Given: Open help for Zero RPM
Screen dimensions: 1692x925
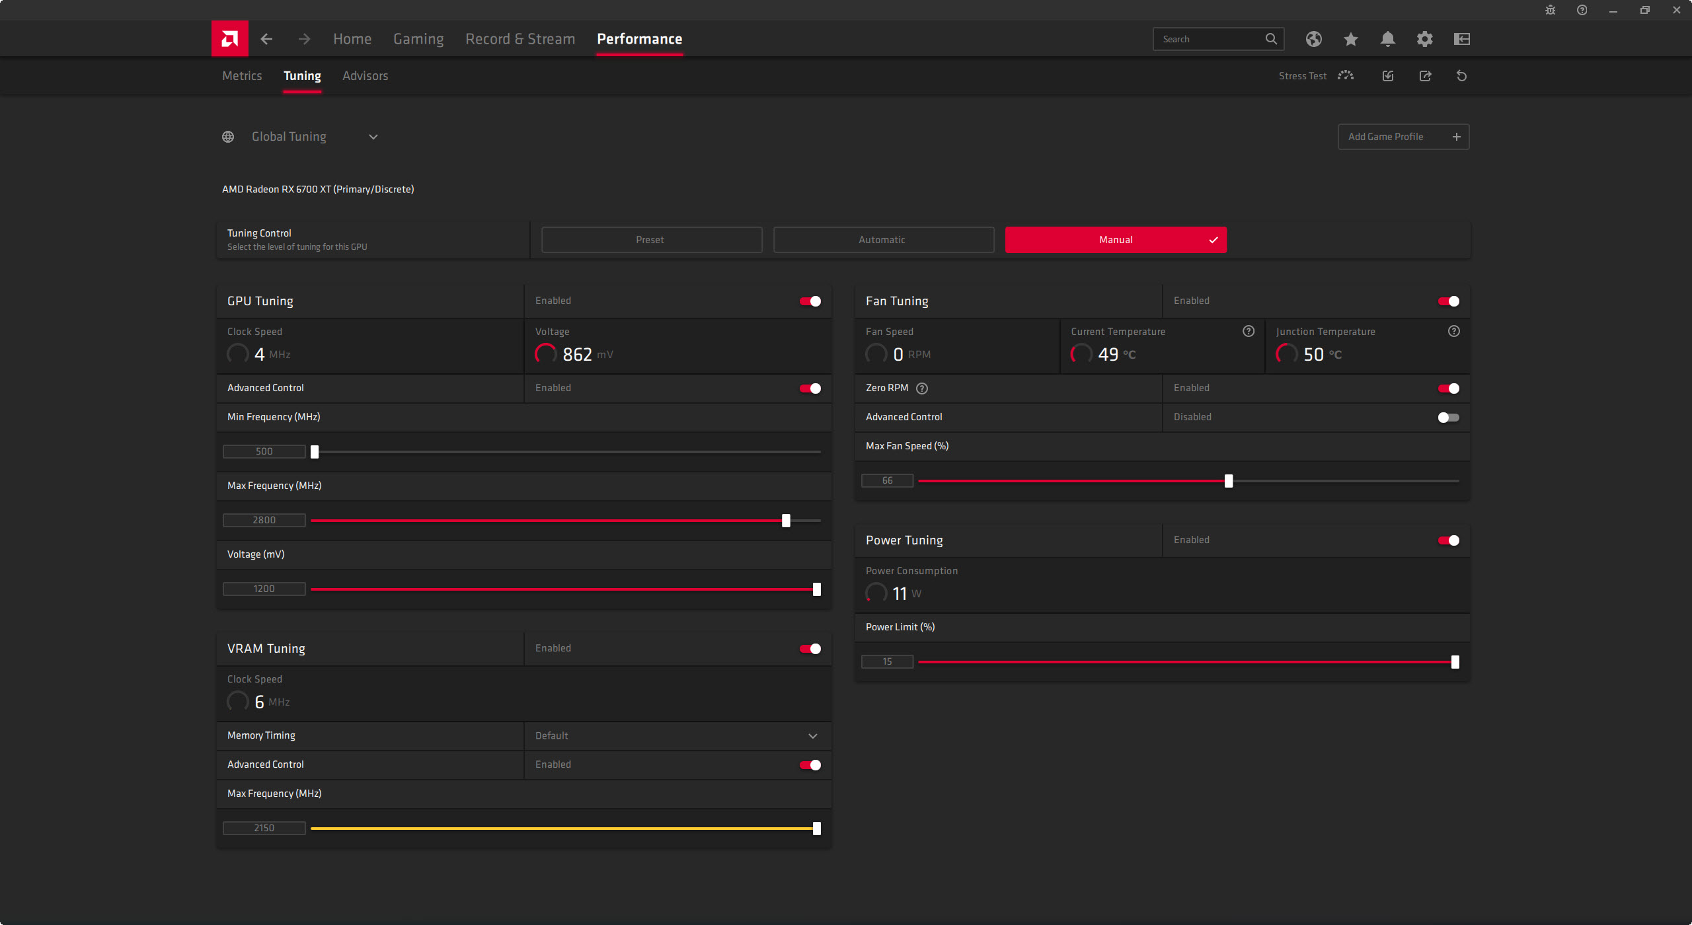Looking at the screenshot, I should click(x=922, y=388).
